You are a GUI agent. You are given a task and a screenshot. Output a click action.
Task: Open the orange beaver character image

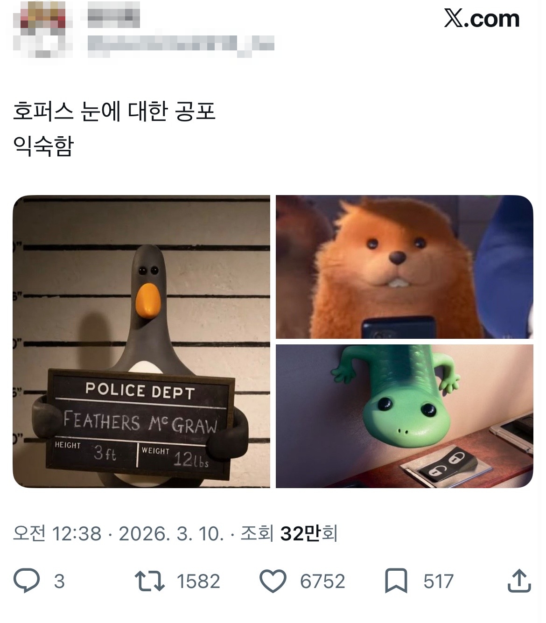click(404, 267)
